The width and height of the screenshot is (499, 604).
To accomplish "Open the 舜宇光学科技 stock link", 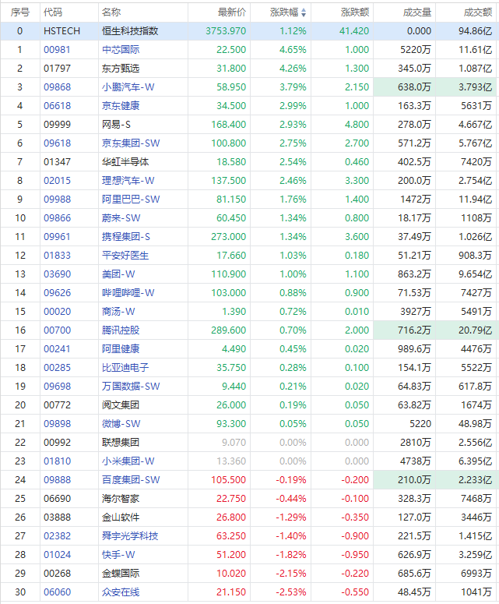I will point(130,536).
